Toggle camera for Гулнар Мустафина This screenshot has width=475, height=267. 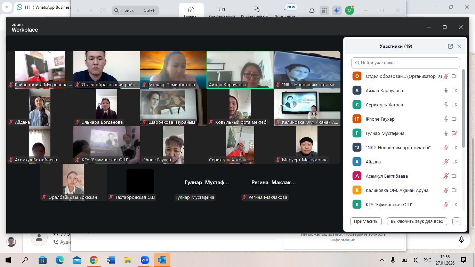pyautogui.click(x=454, y=133)
